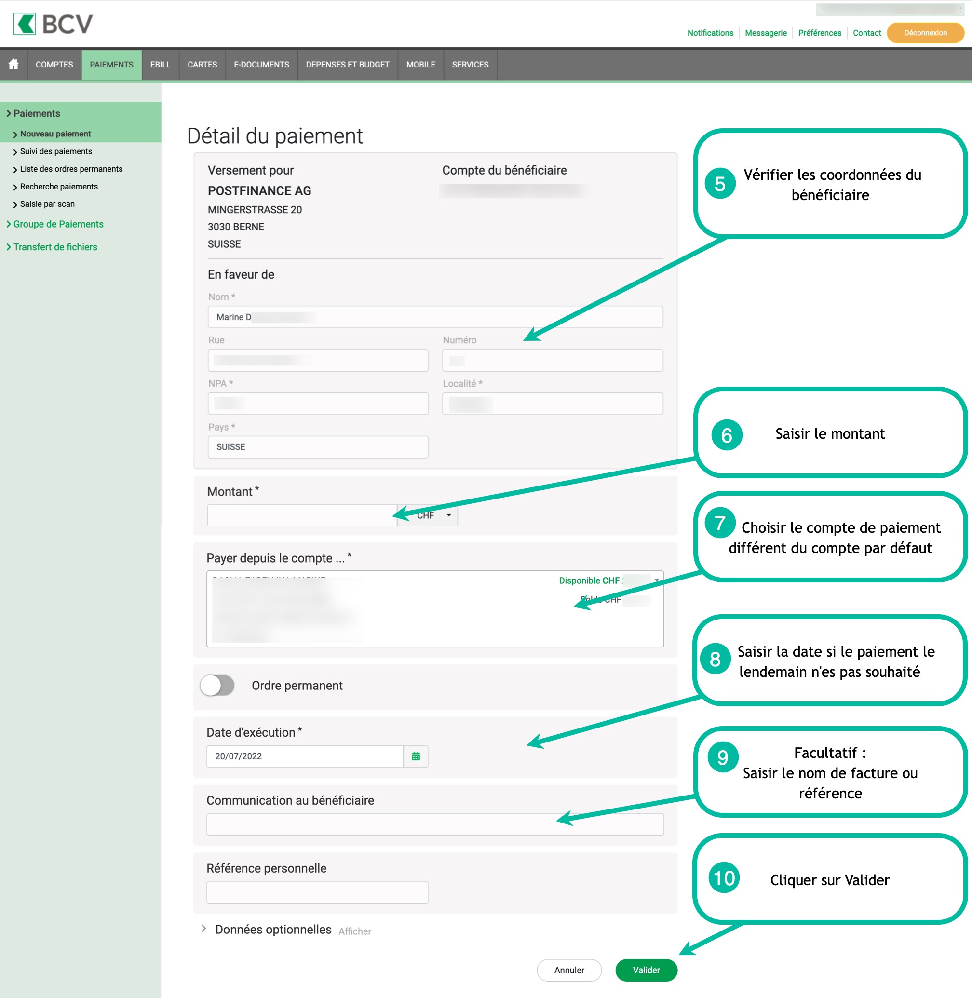Expand Données optionnelles section

(273, 930)
